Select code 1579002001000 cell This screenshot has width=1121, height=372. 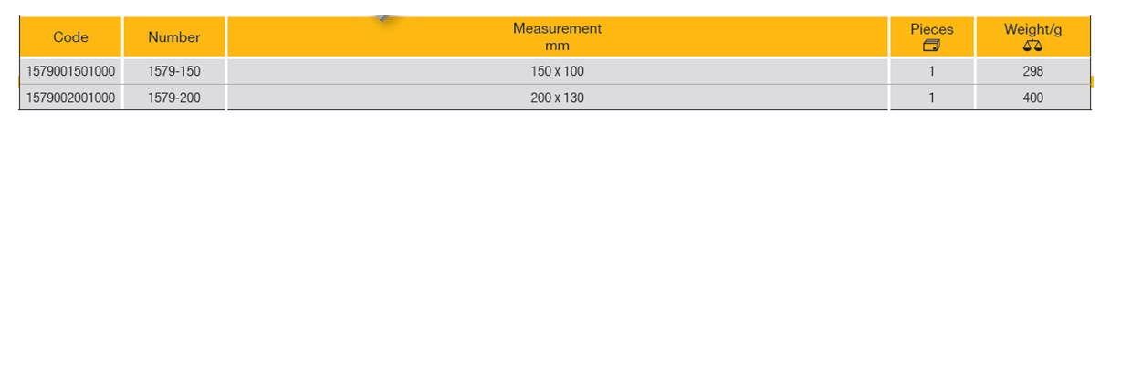[70, 98]
